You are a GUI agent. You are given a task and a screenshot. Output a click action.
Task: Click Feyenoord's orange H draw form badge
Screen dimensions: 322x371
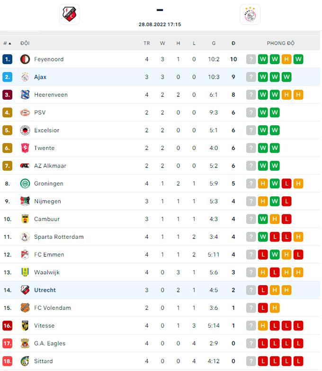point(286,59)
